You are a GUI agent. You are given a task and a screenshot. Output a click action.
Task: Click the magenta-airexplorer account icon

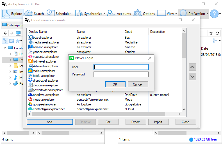[30, 57]
